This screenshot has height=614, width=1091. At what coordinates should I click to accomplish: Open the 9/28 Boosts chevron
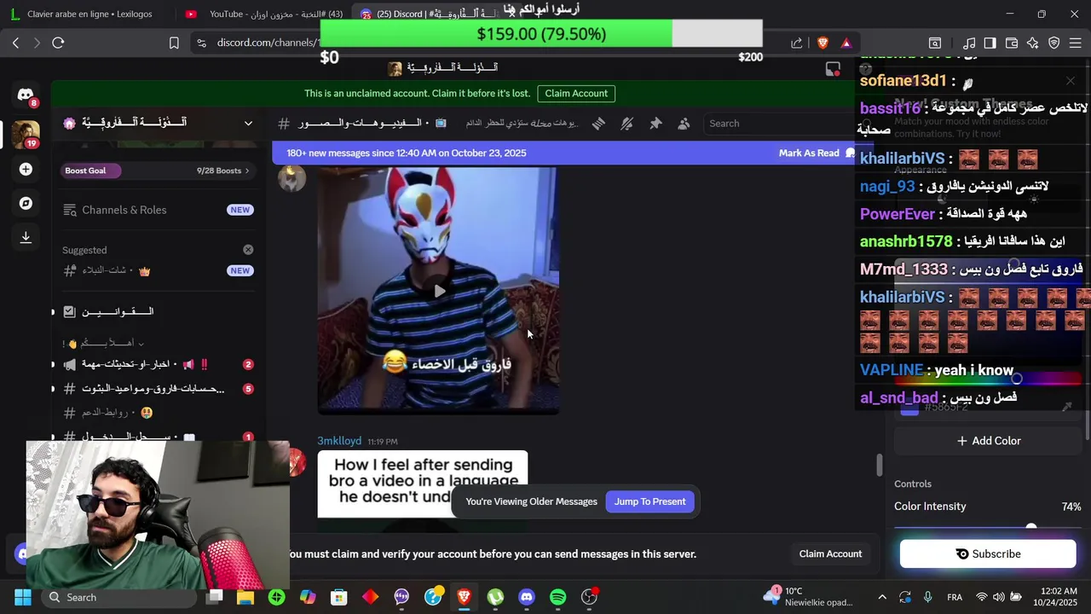click(247, 171)
